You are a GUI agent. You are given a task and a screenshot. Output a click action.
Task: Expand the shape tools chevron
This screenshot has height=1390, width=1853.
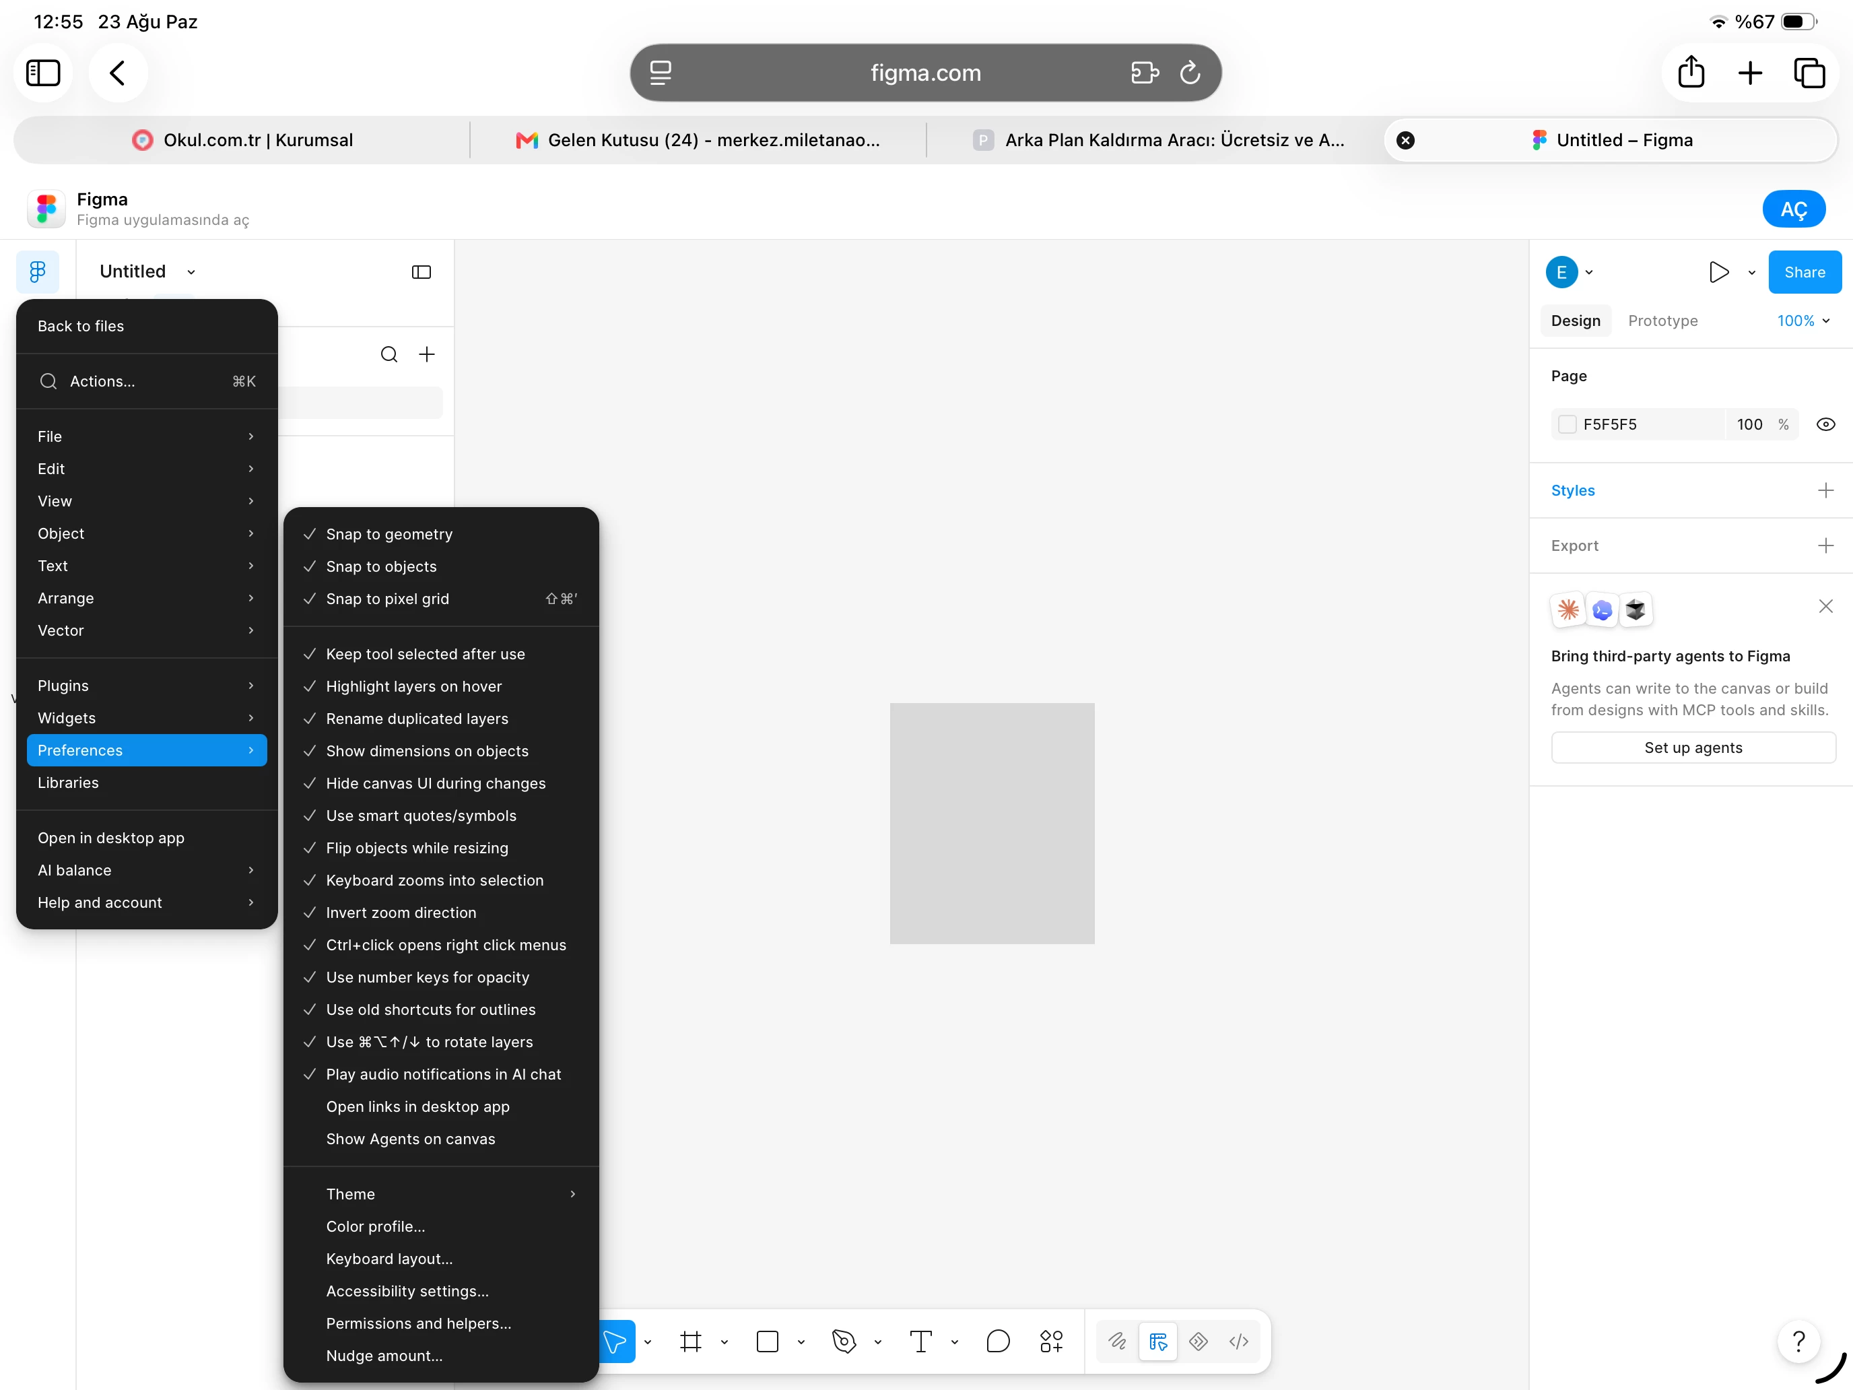[801, 1342]
